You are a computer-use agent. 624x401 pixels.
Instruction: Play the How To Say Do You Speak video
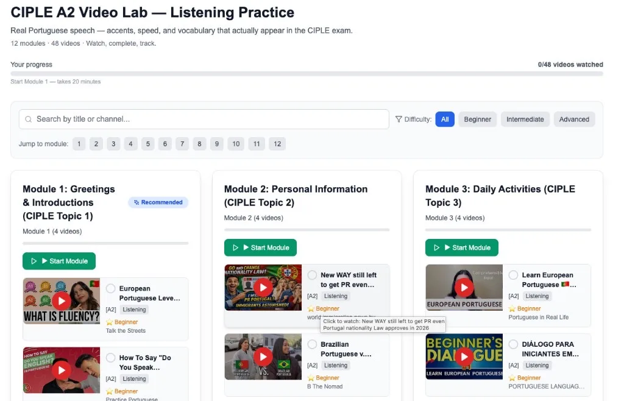pyautogui.click(x=61, y=370)
